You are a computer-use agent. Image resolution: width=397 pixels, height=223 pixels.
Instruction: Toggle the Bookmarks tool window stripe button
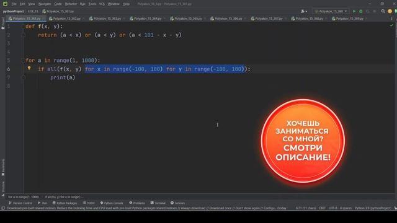[x=2, y=167]
